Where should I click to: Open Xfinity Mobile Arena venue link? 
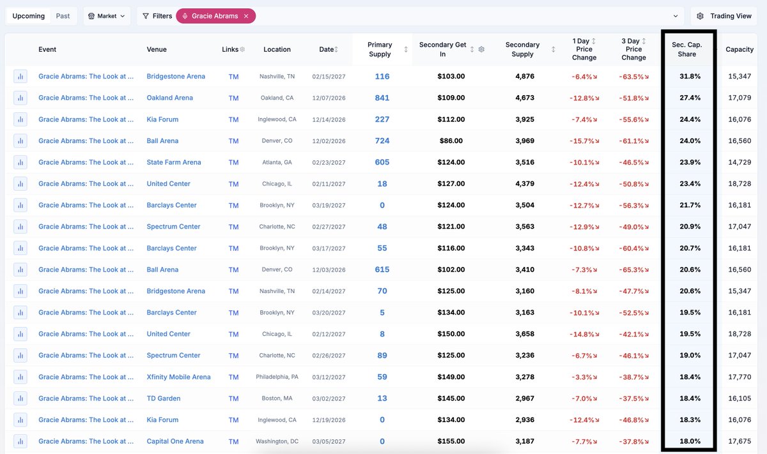178,377
